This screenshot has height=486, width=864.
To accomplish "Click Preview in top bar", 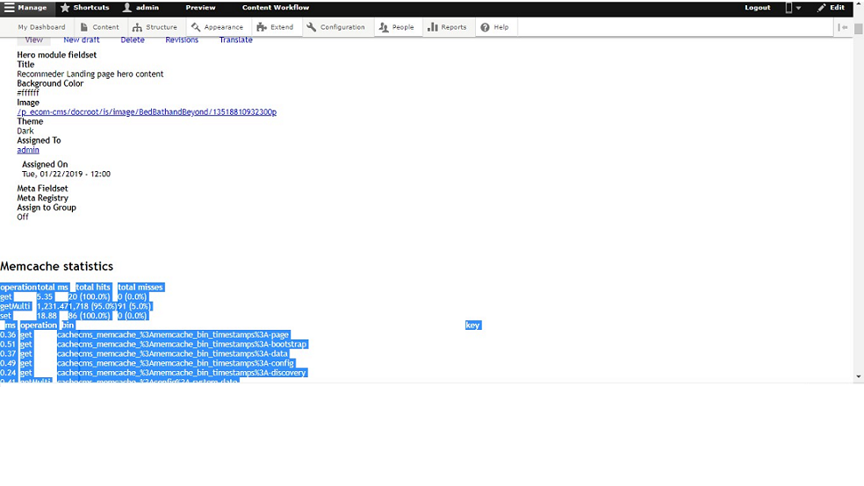I will pyautogui.click(x=200, y=8).
